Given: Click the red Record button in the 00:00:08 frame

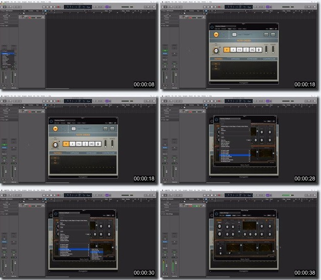Looking at the screenshot, I should tap(58, 7).
